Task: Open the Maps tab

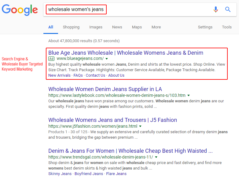Action: (x=137, y=27)
